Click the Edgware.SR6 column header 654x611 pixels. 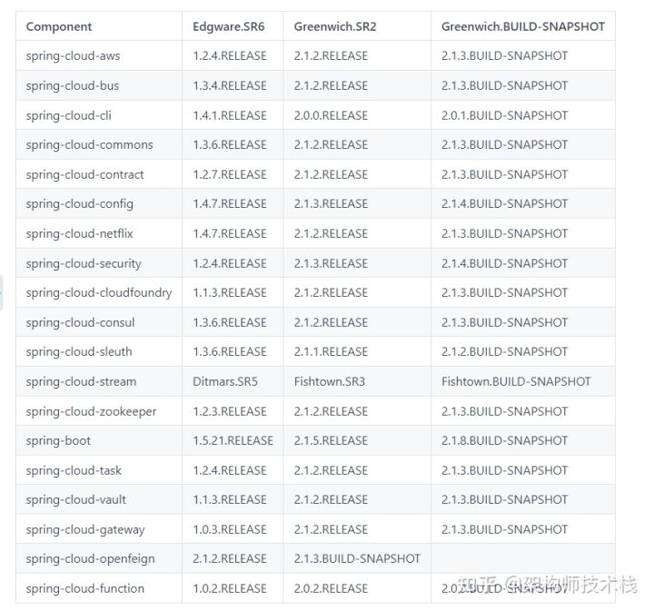pyautogui.click(x=229, y=26)
